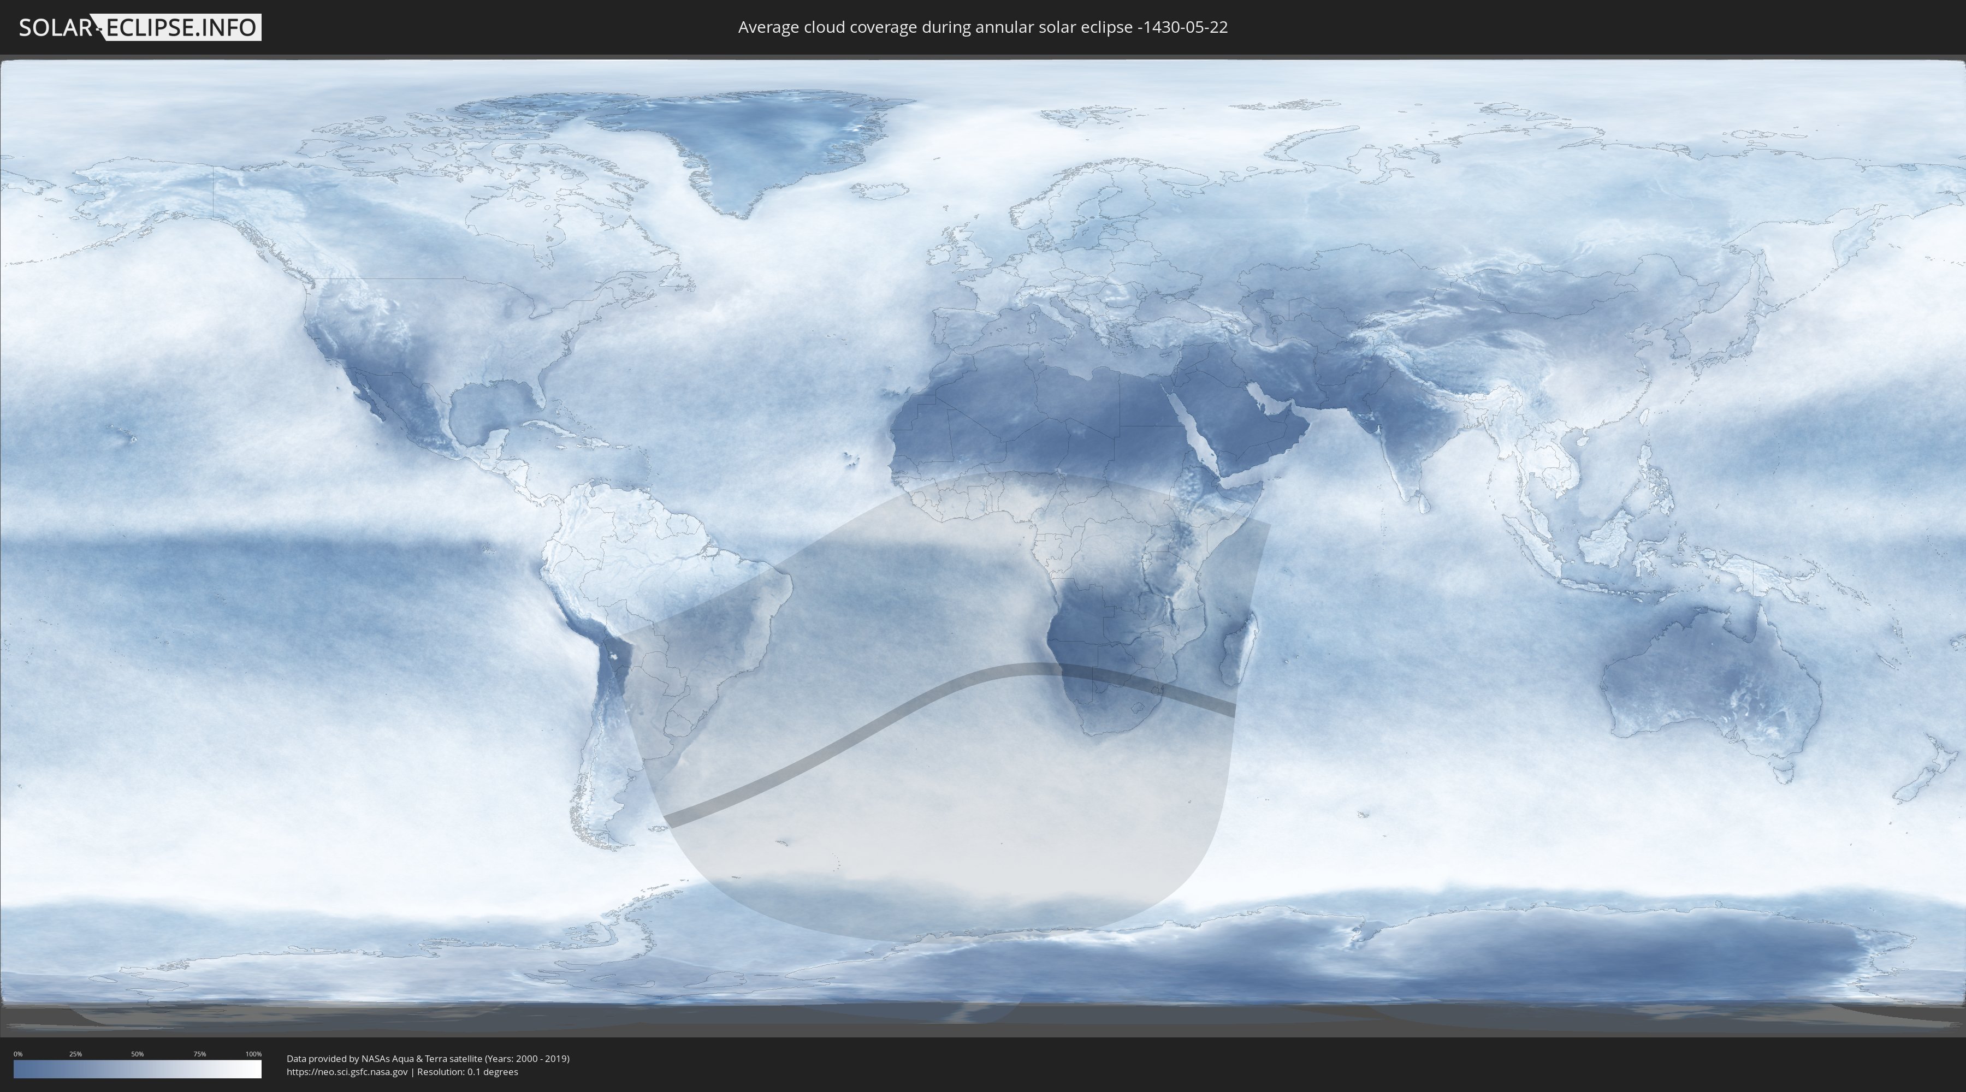
Task: Click the 75% legend label
Action: [199, 1054]
